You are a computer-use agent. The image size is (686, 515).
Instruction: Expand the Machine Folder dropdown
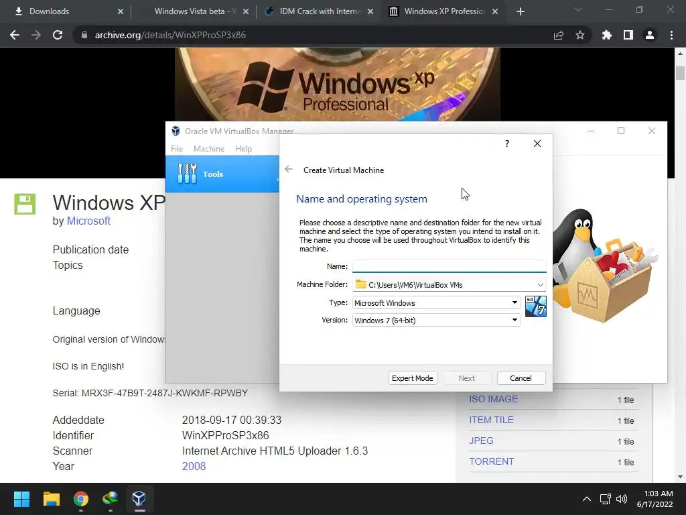point(541,284)
